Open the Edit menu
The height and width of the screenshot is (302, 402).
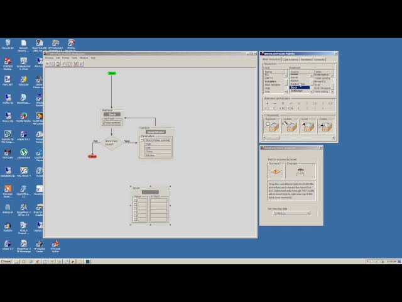[58, 58]
